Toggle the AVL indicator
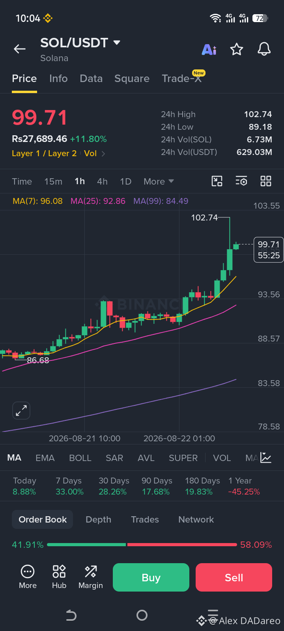 tap(146, 458)
